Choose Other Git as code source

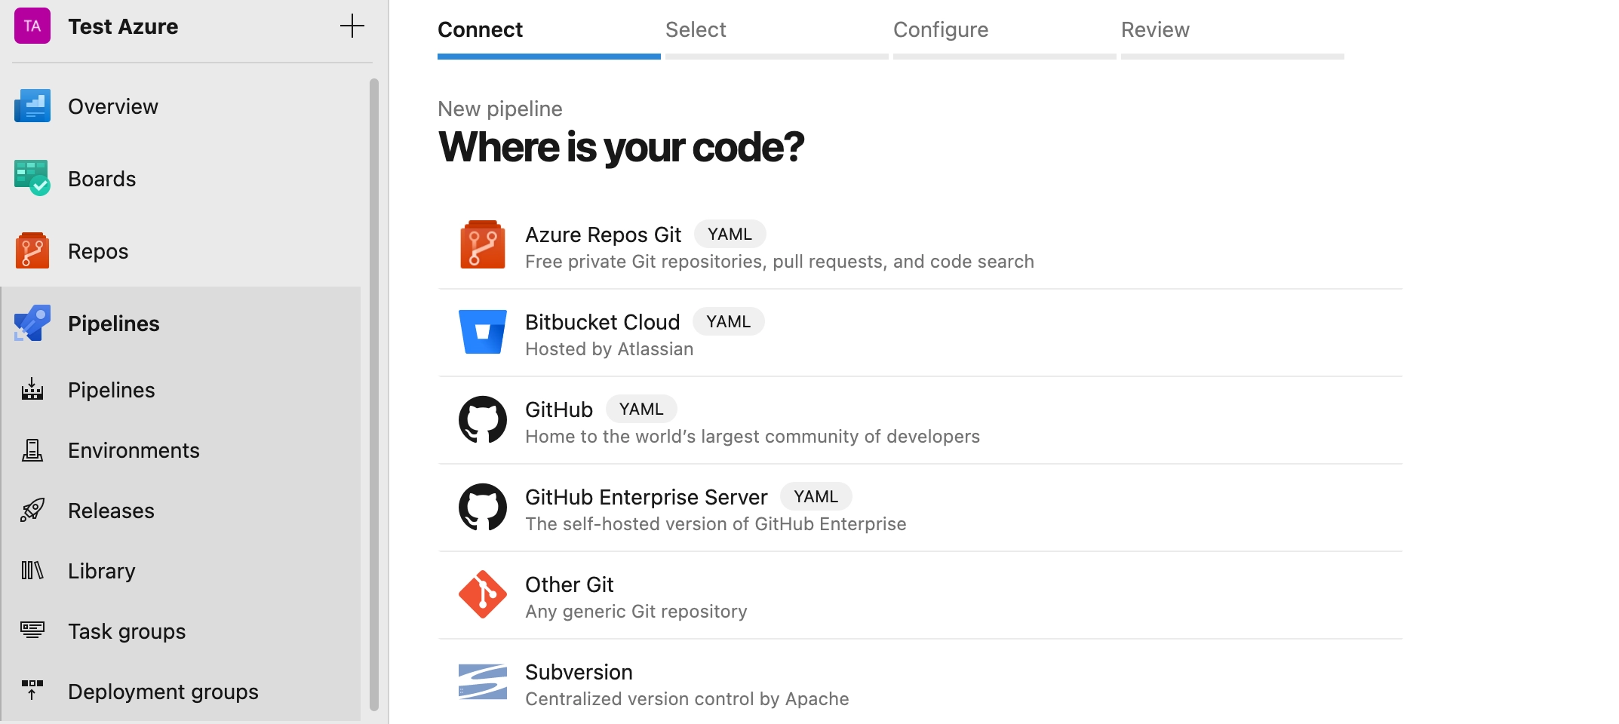tap(920, 596)
